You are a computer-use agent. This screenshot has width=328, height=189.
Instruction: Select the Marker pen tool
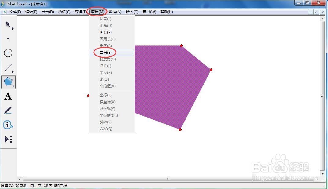pyautogui.click(x=8, y=110)
